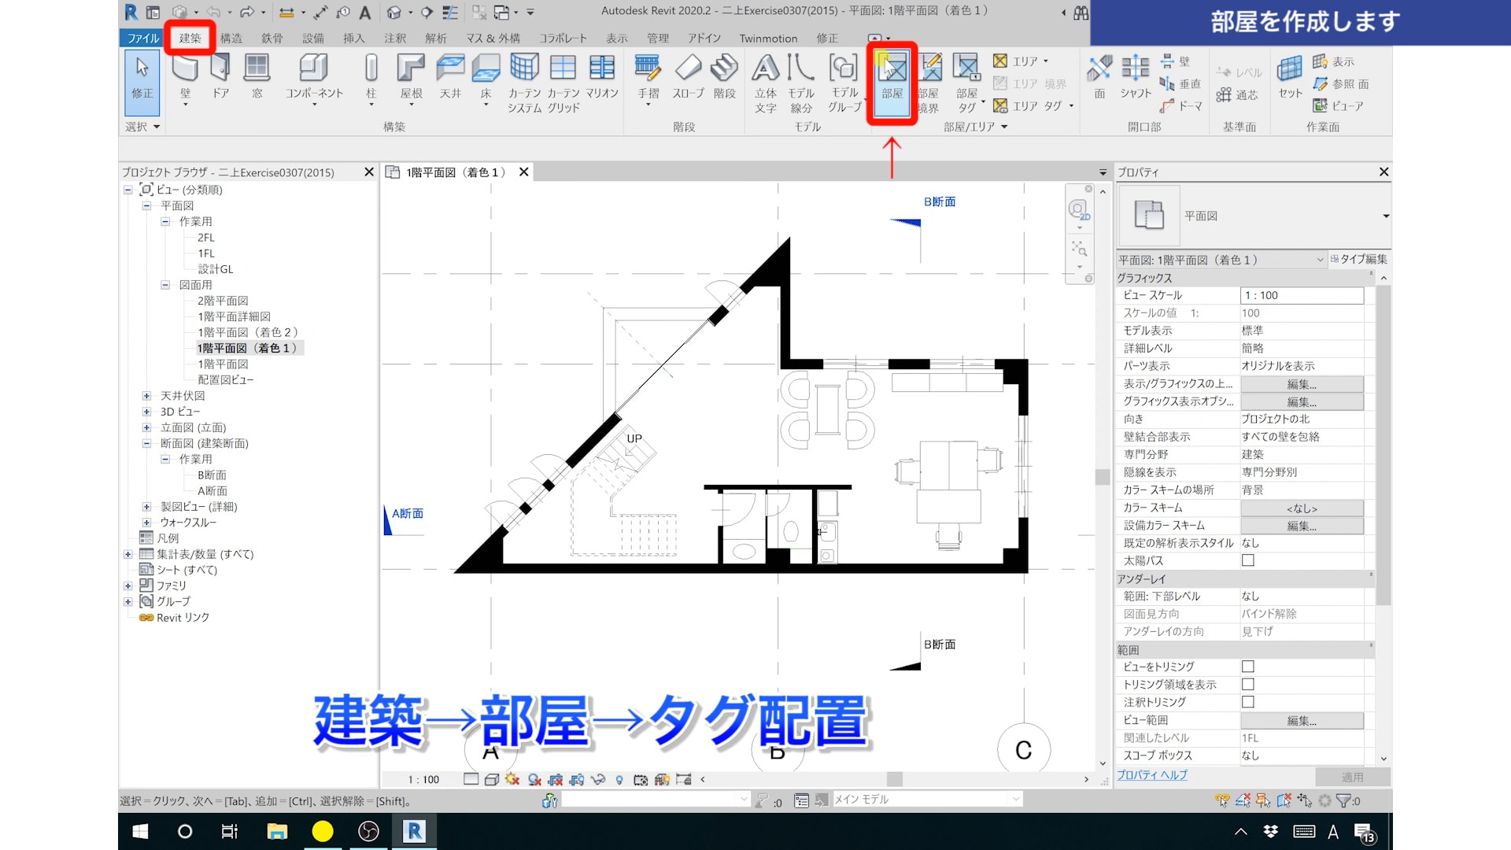Click 編集 button for ビュー範囲
This screenshot has height=850, width=1511.
click(1301, 720)
